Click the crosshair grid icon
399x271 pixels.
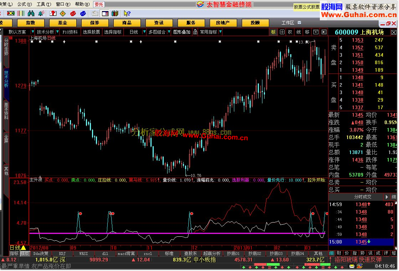pos(282,32)
